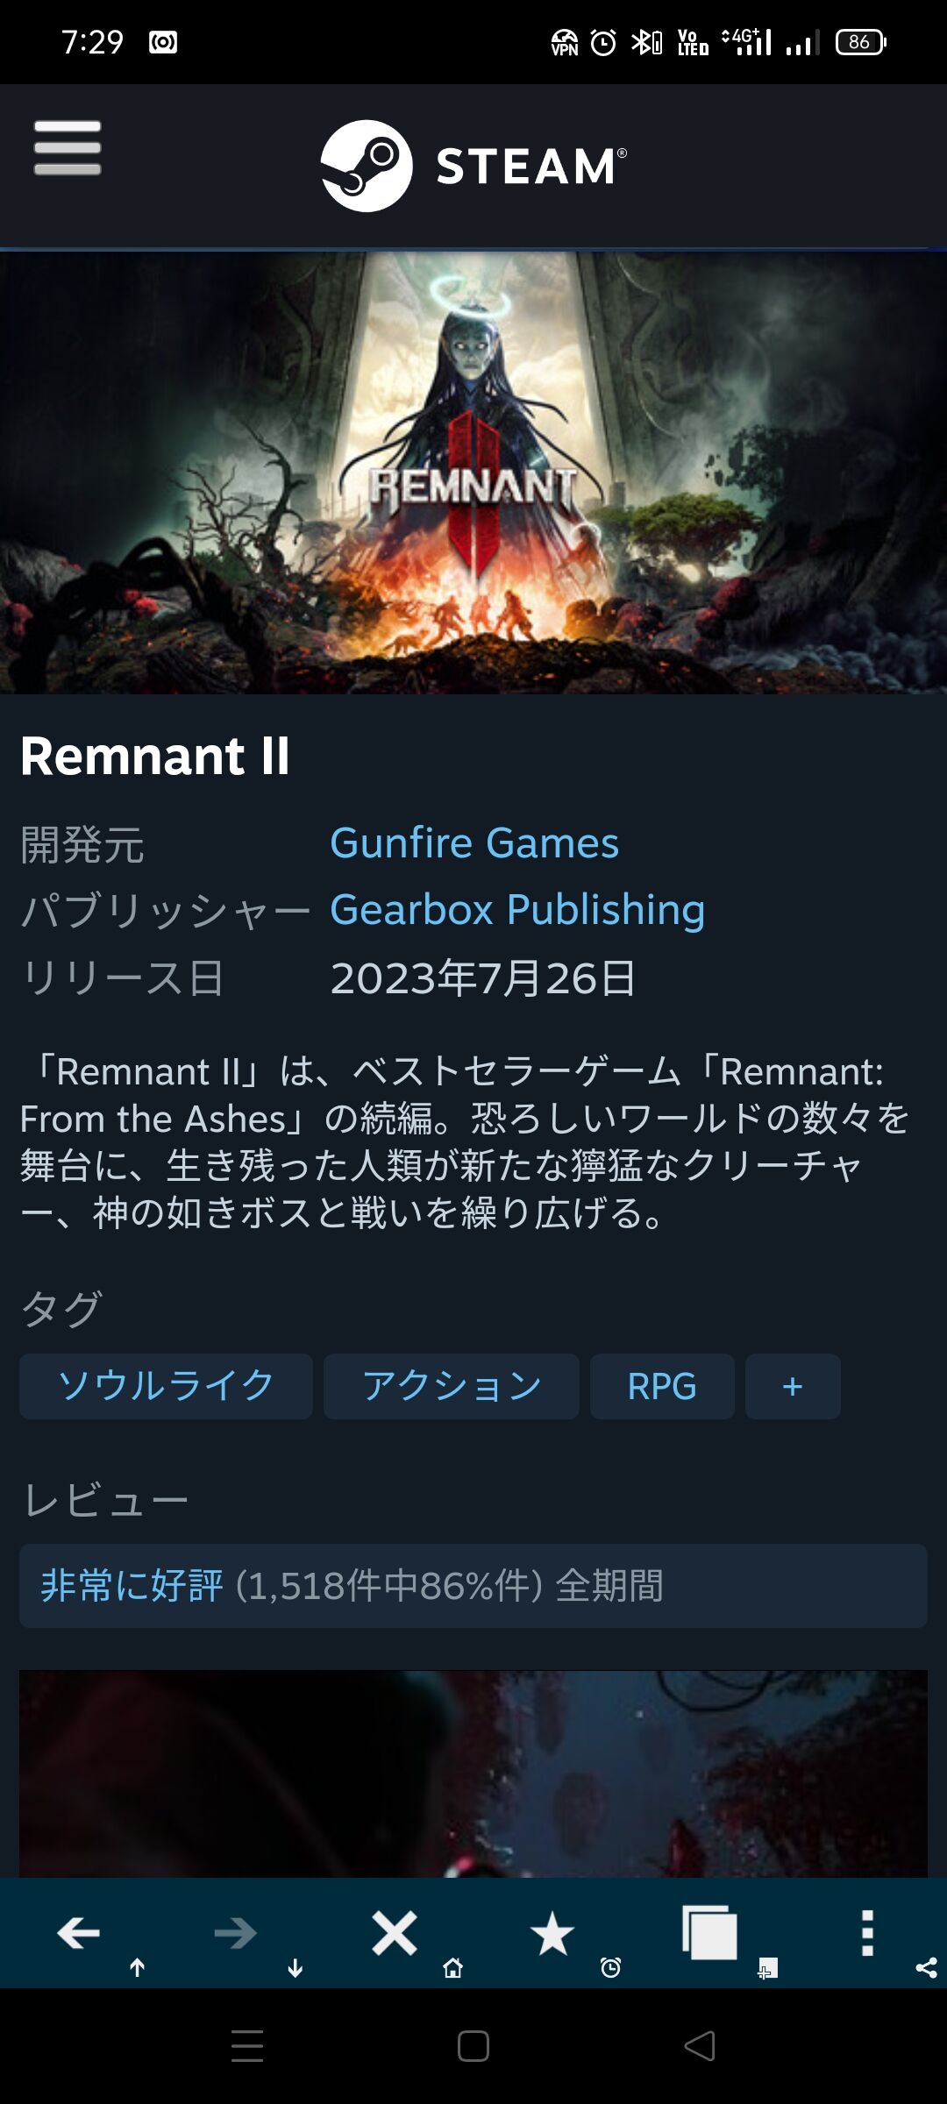Expand more tags with plus button
Viewport: 947px width, 2104px height.
[793, 1386]
